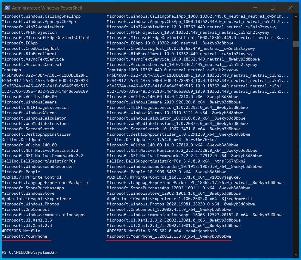Click the PowerShell icon in title bar
The width and height of the screenshot is (301, 260).
pos(7,8)
